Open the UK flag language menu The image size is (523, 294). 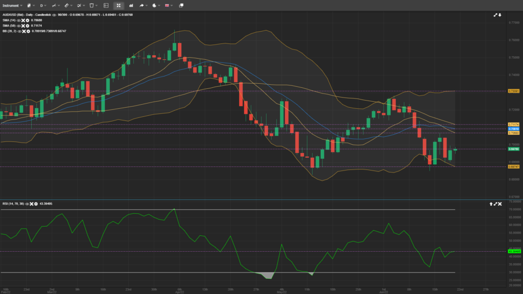click(167, 5)
